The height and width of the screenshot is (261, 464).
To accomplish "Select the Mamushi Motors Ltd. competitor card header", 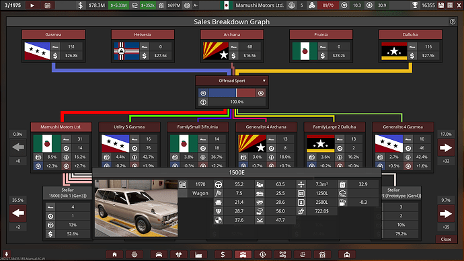I will point(61,127).
